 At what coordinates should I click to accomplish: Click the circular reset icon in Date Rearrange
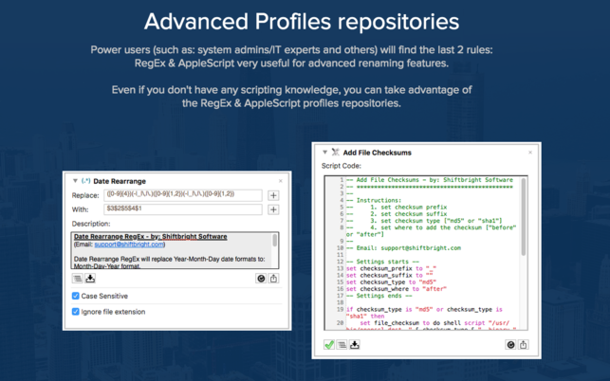pyautogui.click(x=261, y=279)
